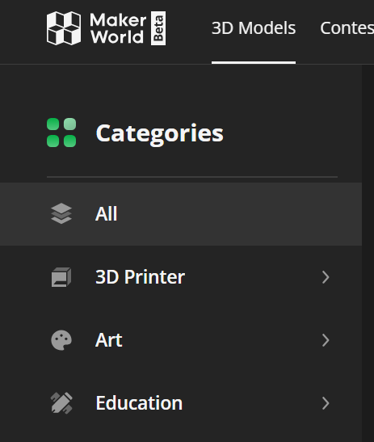This screenshot has width=374, height=442.
Task: Click the MakerWorld cube logo icon
Action: [64, 28]
